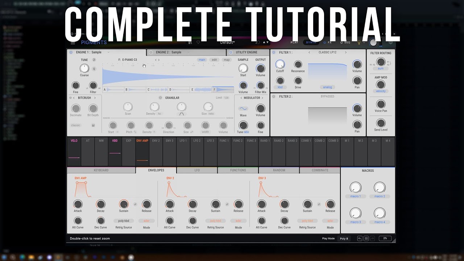The height and width of the screenshot is (261, 464).
Task: Click the macro 1 knob
Action: coord(355,188)
